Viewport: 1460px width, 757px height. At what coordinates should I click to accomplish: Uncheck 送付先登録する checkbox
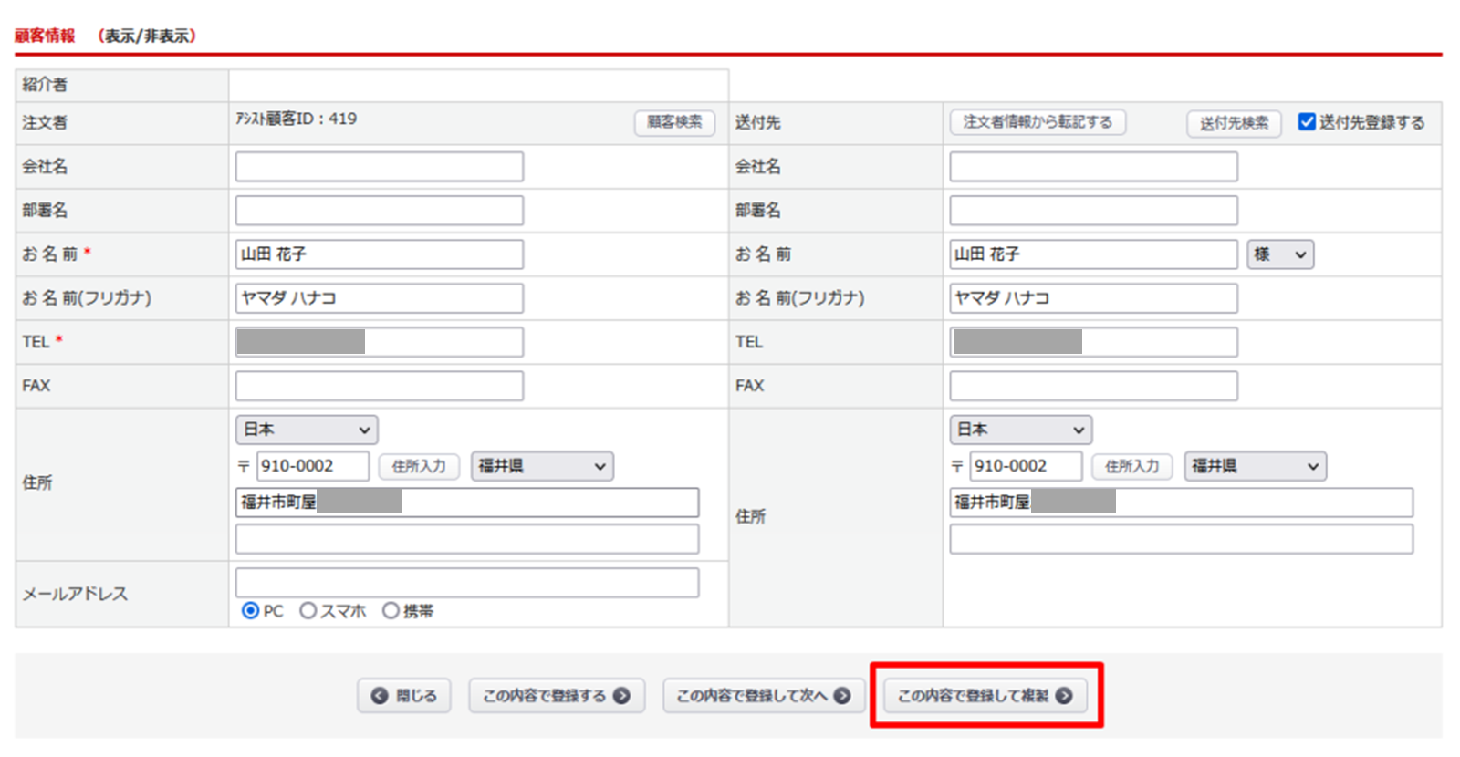(1307, 122)
